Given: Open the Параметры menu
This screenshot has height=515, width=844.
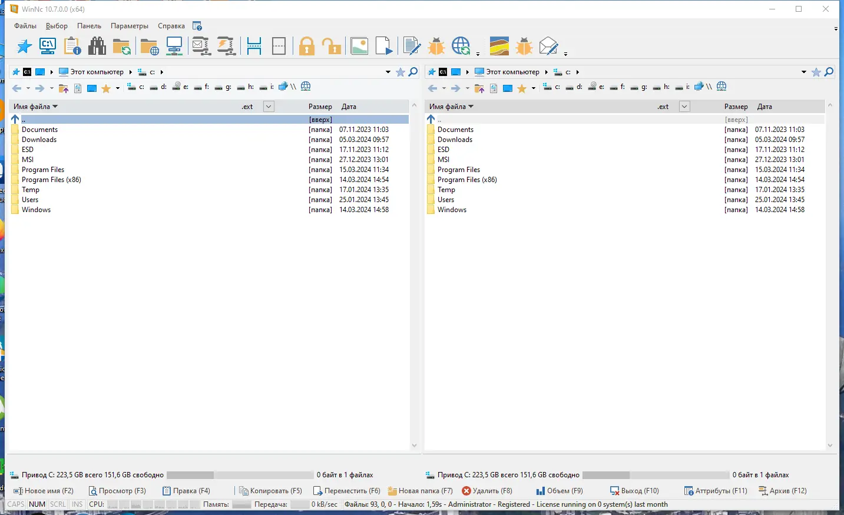Looking at the screenshot, I should (130, 26).
